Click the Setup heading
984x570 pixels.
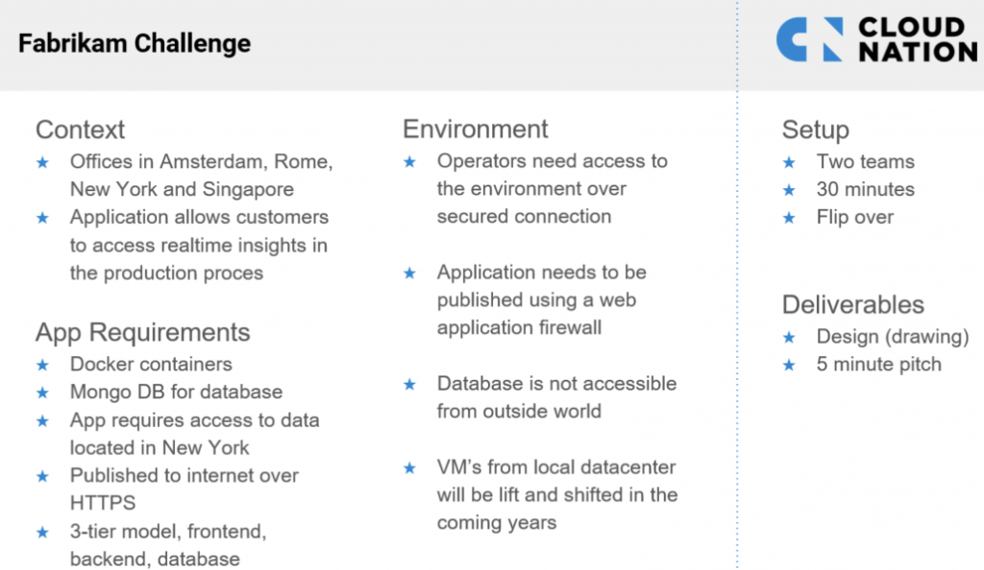tap(815, 130)
